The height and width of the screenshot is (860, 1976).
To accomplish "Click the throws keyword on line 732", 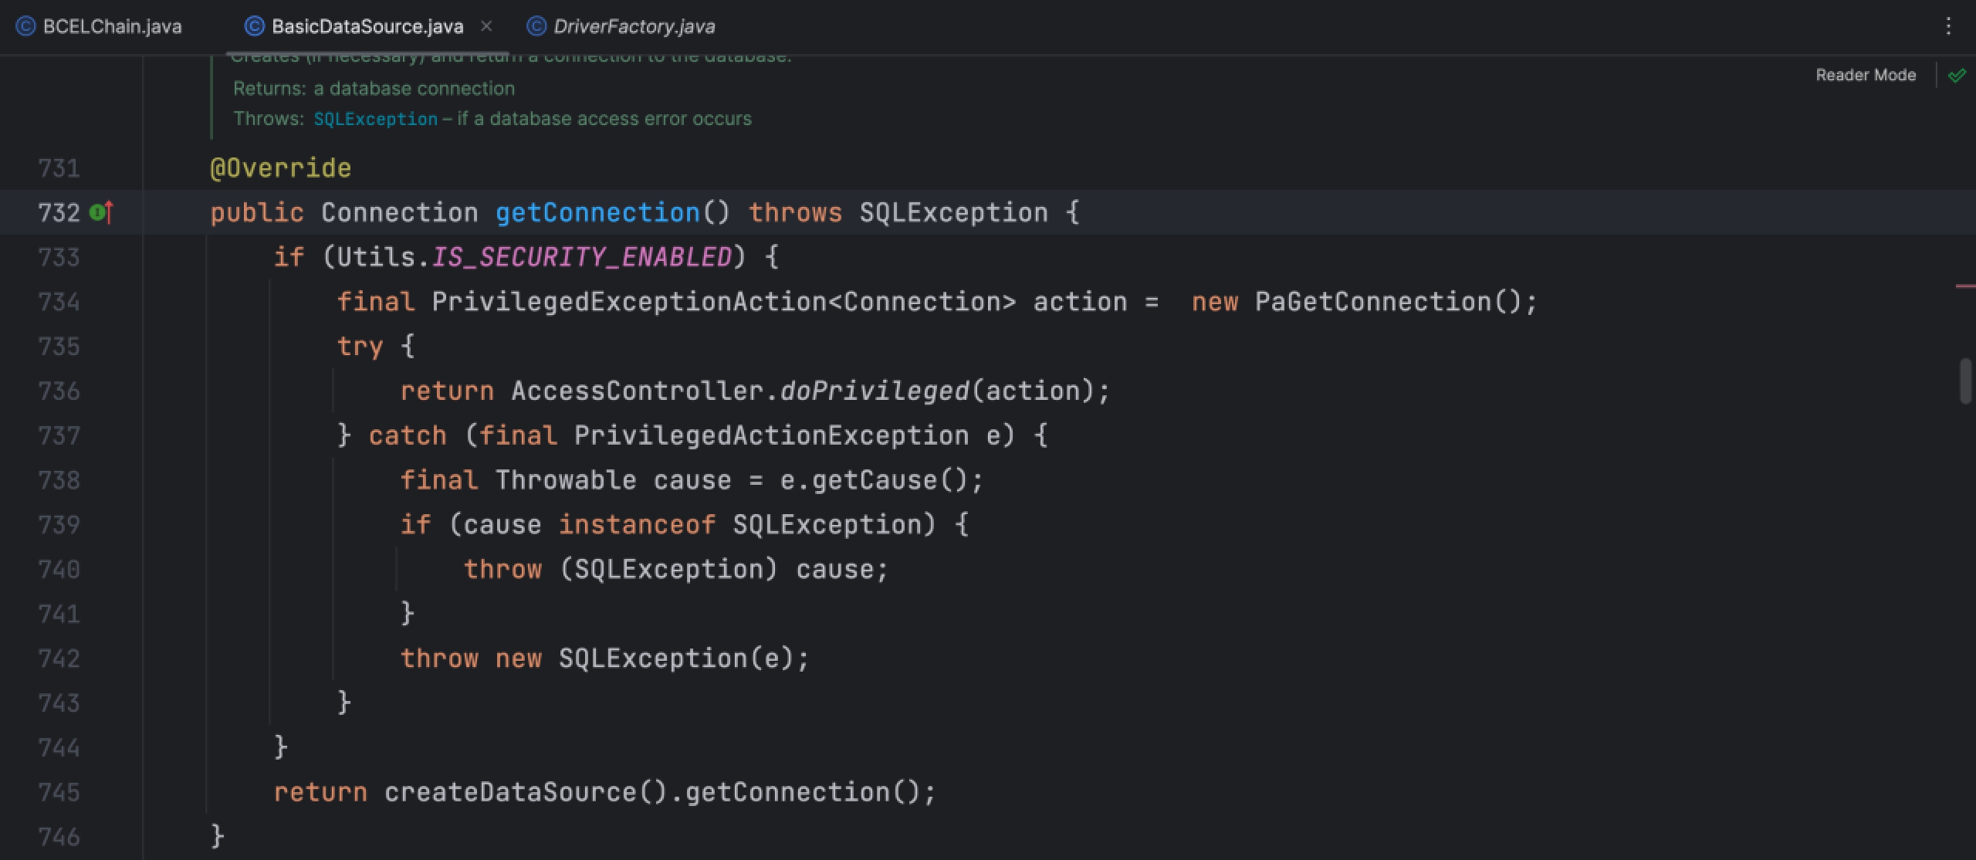I will coord(795,212).
